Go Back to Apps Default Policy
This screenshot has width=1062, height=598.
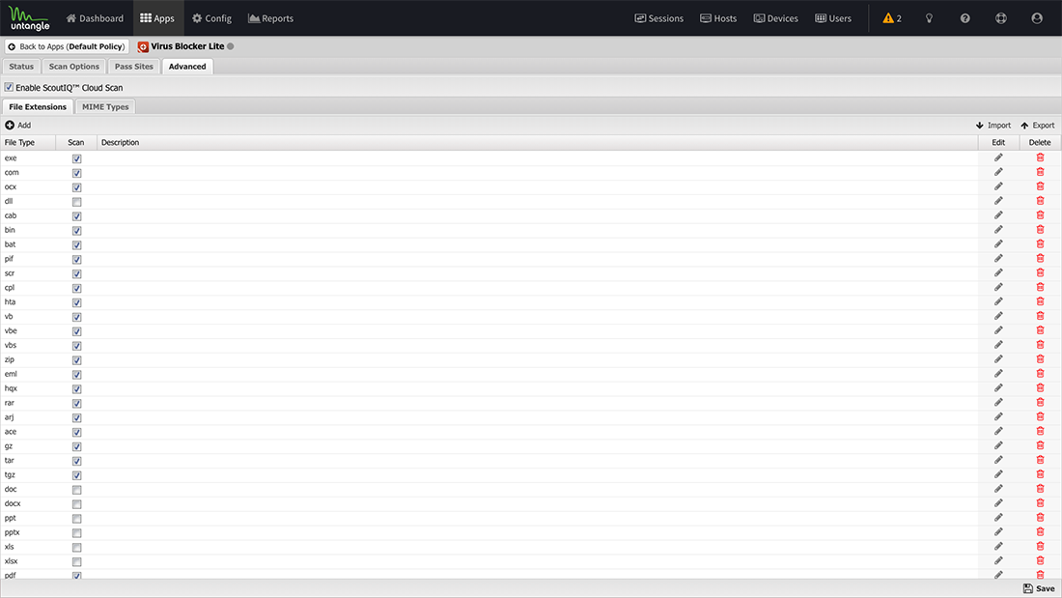pyautogui.click(x=67, y=46)
